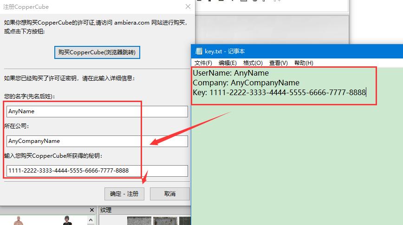Click the license key input field
The height and width of the screenshot is (225, 403).
click(x=97, y=171)
